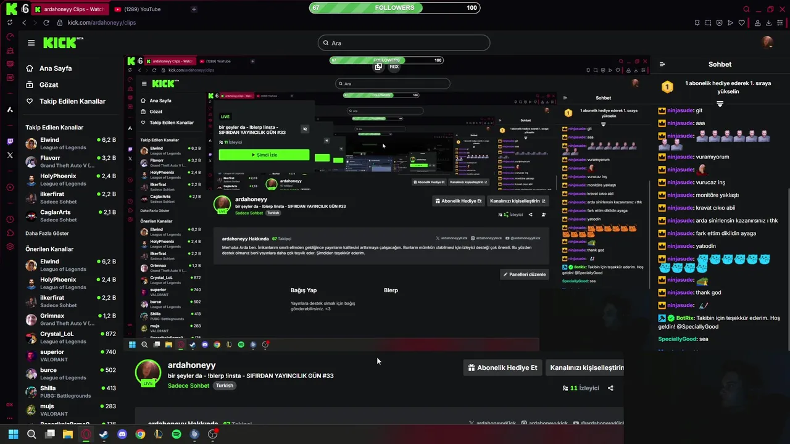This screenshot has width=790, height=444.
Task: Open mujs VALORANT channel
Action: point(70,409)
